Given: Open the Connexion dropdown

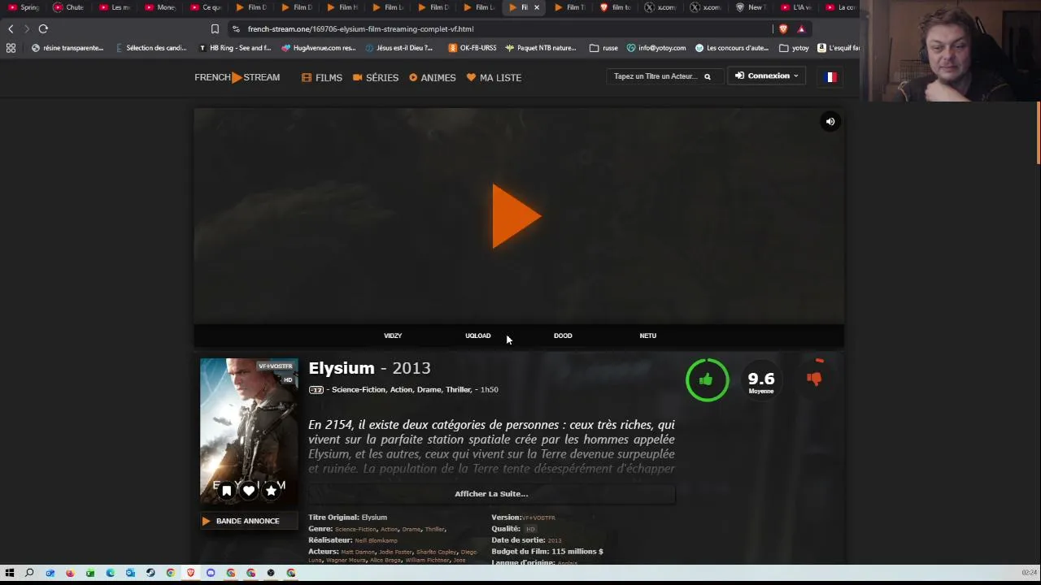Looking at the screenshot, I should pos(767,76).
